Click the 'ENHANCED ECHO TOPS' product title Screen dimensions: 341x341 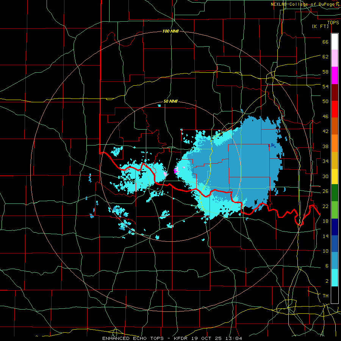point(133,338)
